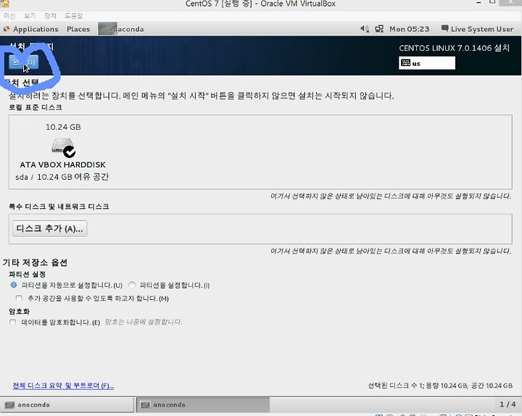The image size is (522, 416).
Task: Open the VirtualBox 도움말 menu
Action: click(73, 16)
